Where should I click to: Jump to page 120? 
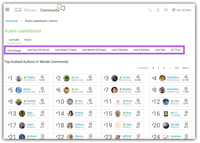(x=177, y=68)
